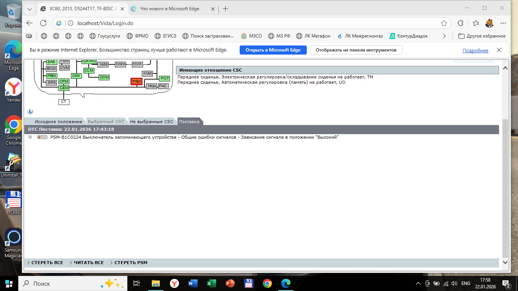Image resolution: width=518 pixels, height=291 pixels.
Task: Open the browser tab list dropdown
Action: [30, 9]
